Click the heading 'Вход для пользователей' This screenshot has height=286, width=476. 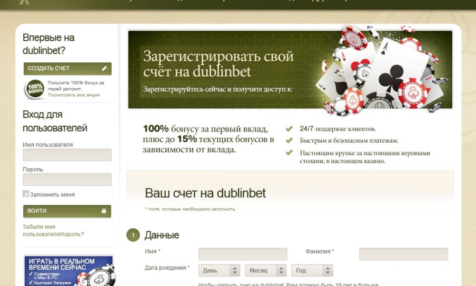55,121
